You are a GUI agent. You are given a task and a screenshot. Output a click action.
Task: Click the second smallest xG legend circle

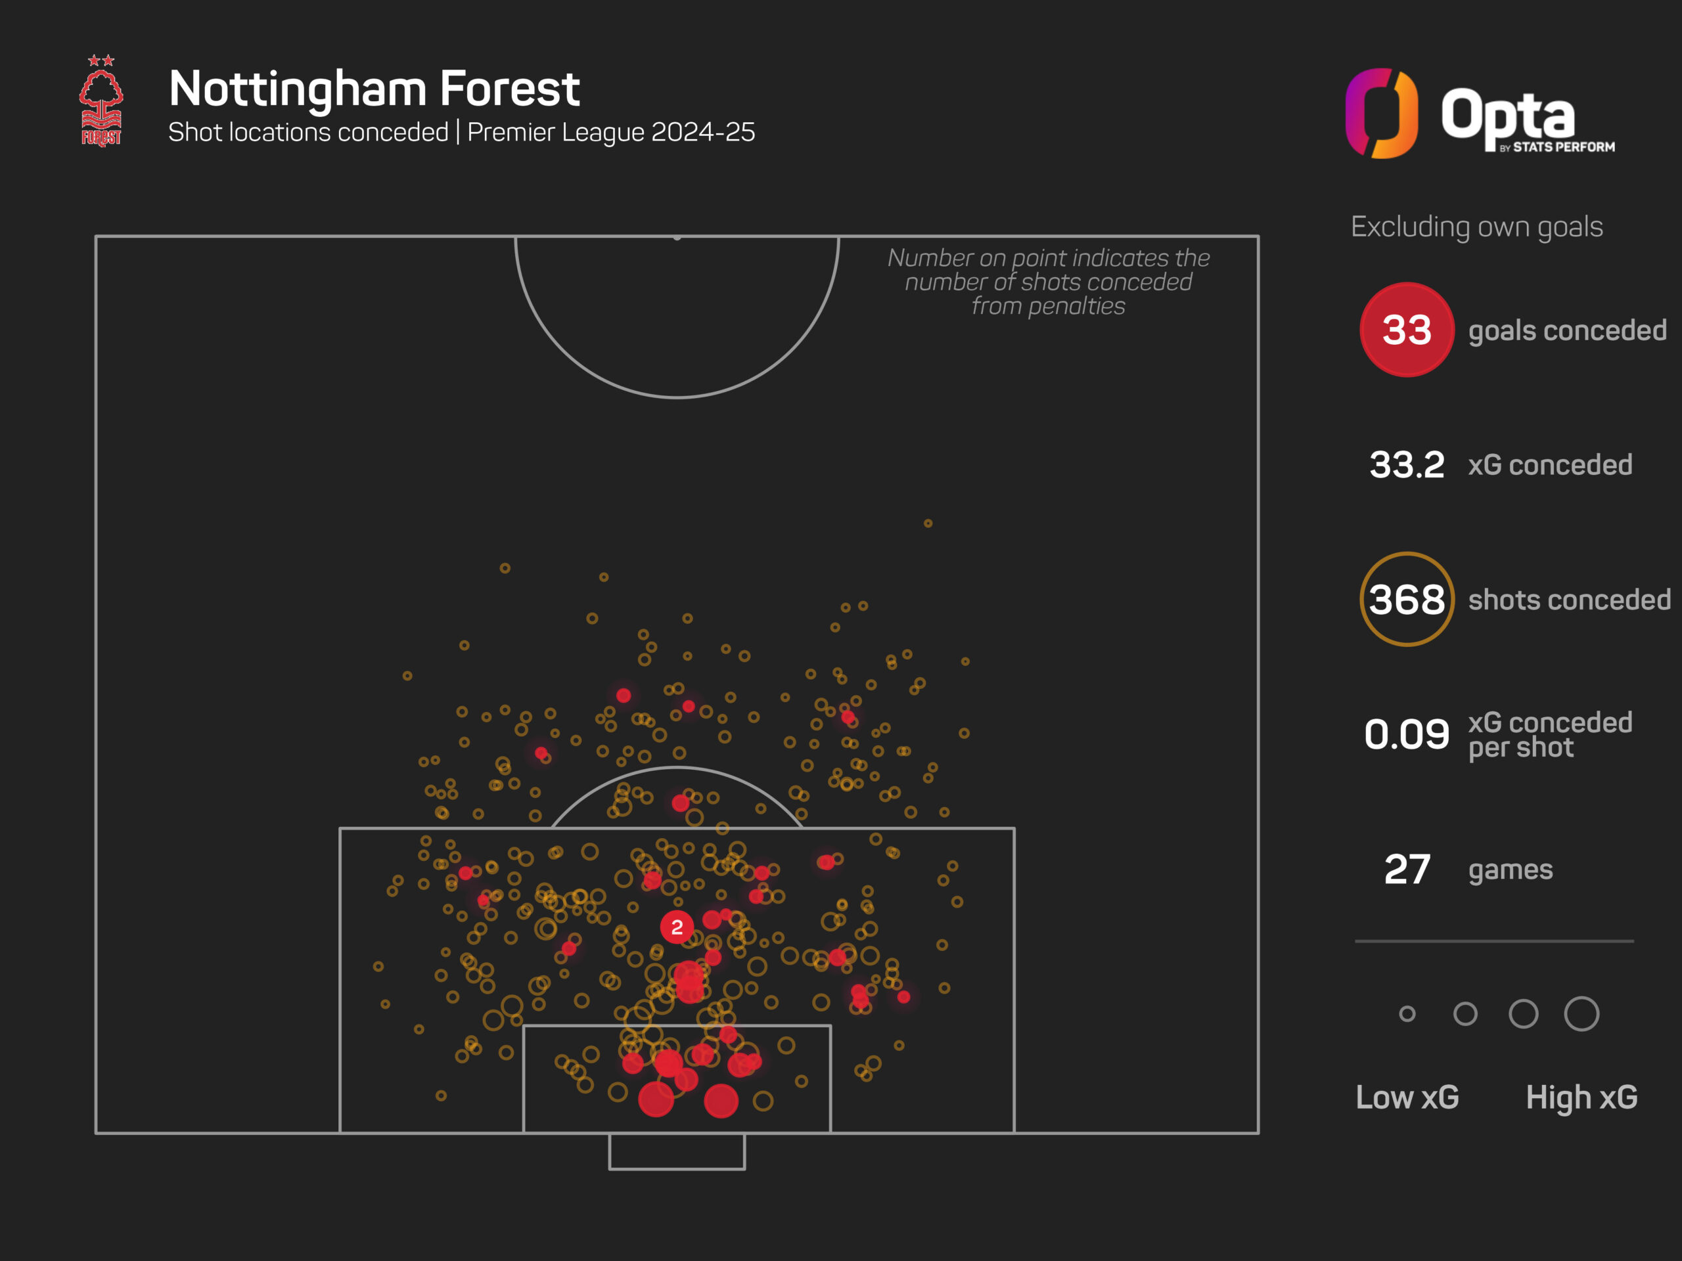point(1465,1013)
